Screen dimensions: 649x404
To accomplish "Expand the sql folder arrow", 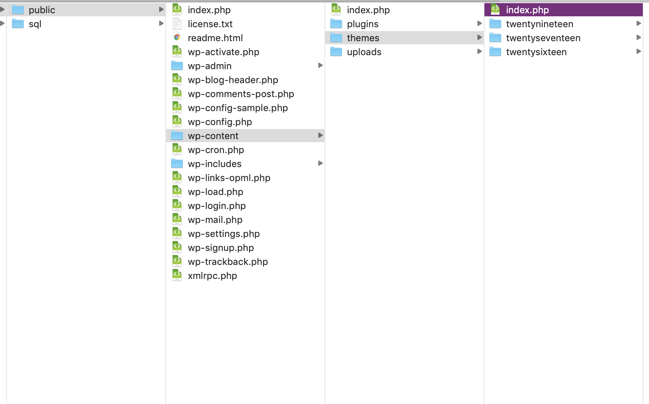I will (161, 23).
